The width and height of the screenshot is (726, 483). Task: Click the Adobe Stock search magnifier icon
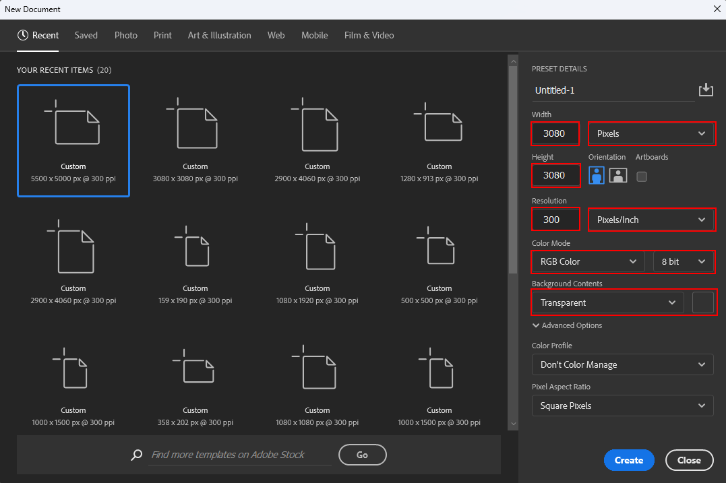137,455
